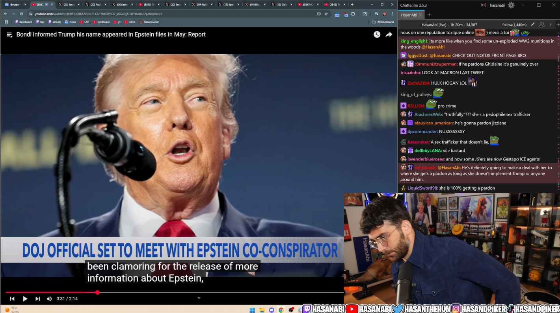Mute the video with the speaker icon

tap(49, 299)
